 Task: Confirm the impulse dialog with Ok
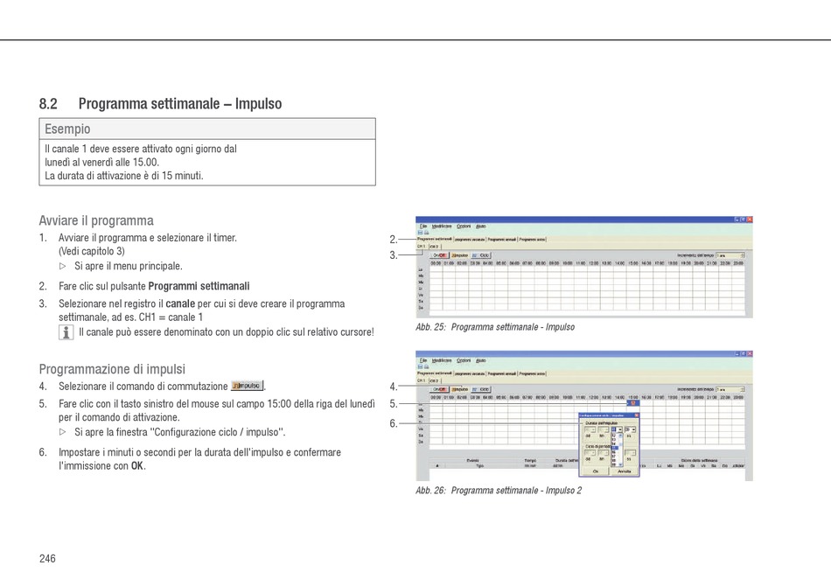click(x=595, y=471)
